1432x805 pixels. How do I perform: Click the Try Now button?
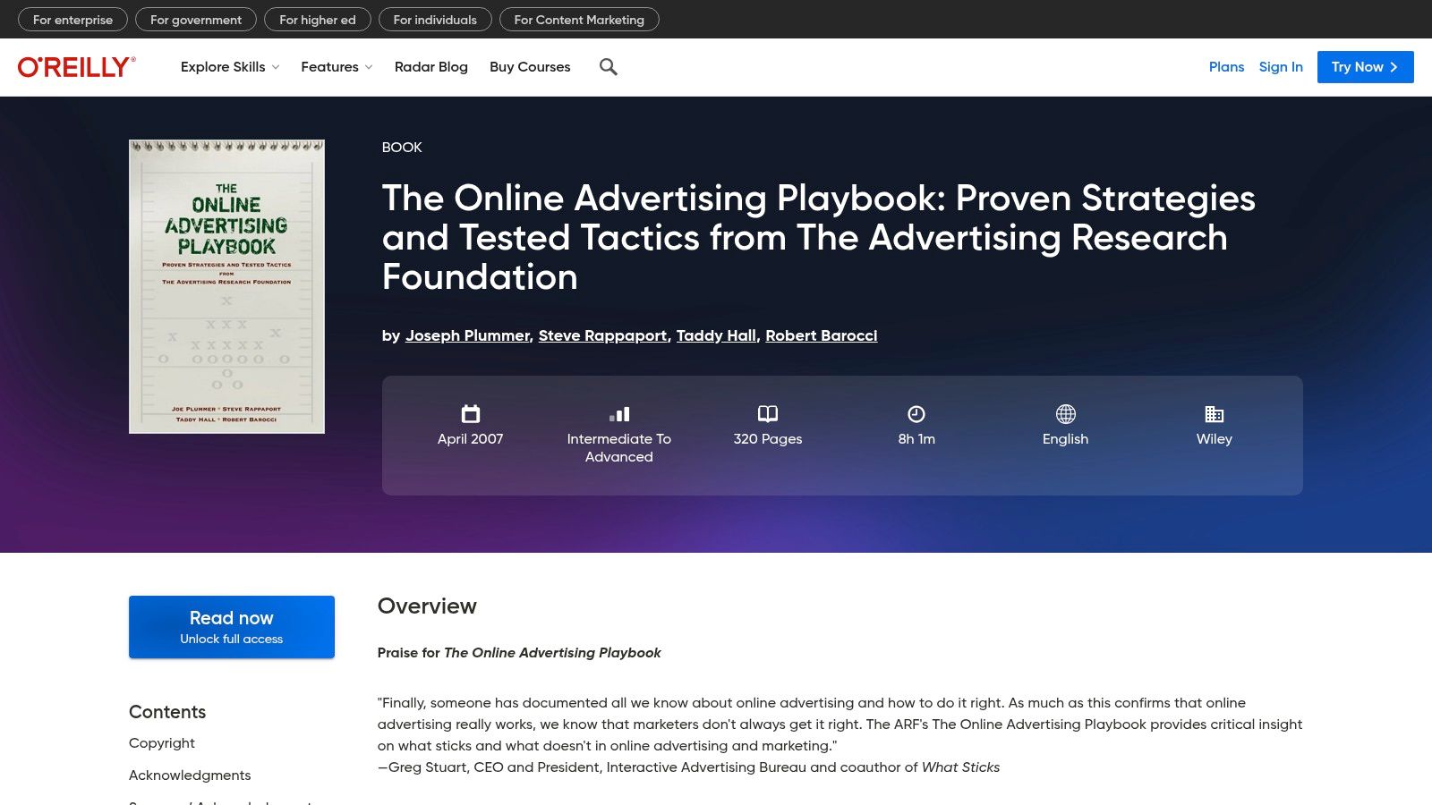(1366, 67)
